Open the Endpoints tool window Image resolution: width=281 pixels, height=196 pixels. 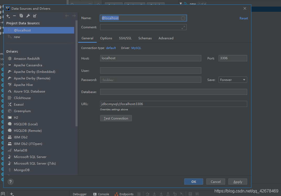[126, 194]
